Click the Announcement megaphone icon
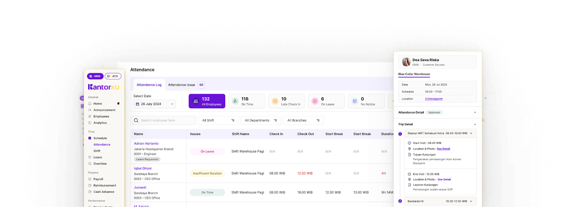Image resolution: width=573 pixels, height=207 pixels. 90,110
